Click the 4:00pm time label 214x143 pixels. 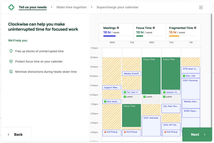point(94,132)
